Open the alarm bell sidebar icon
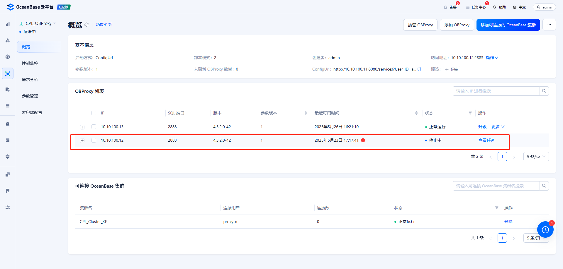The image size is (563, 269). [8, 124]
